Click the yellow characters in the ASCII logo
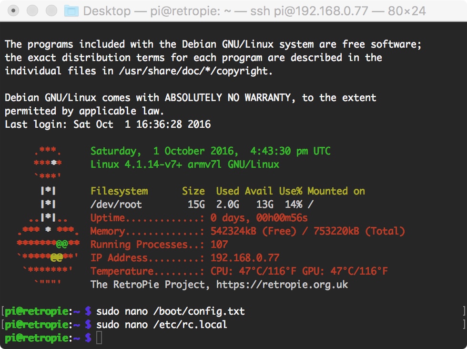Image resolution: width=467 pixels, height=349 pixels. click(x=57, y=257)
